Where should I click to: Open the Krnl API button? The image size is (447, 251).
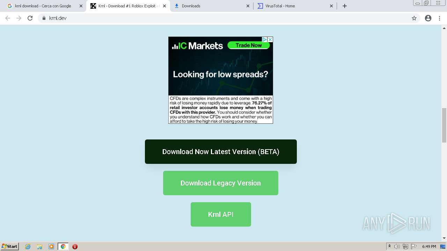[221, 214]
